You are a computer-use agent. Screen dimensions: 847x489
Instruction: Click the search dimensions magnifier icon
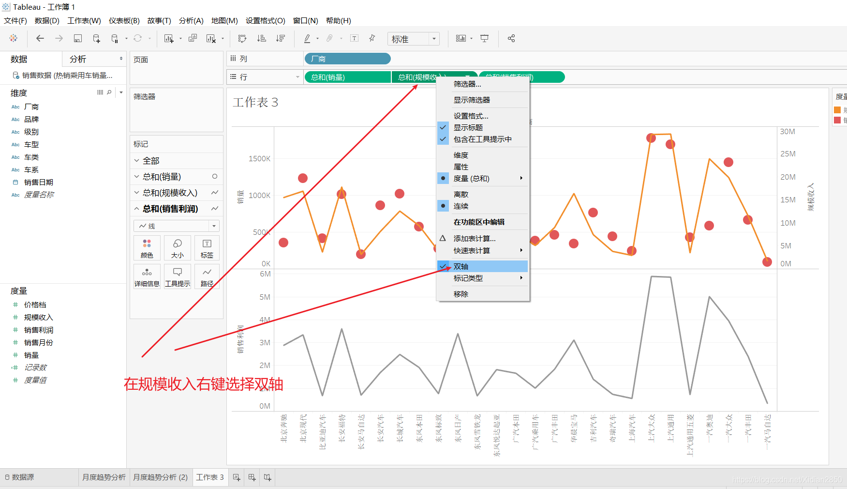(109, 92)
